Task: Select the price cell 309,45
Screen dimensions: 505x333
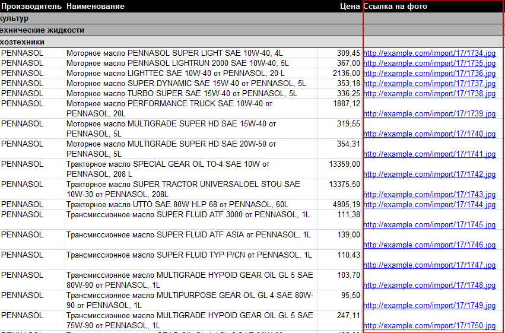Action: pos(348,53)
